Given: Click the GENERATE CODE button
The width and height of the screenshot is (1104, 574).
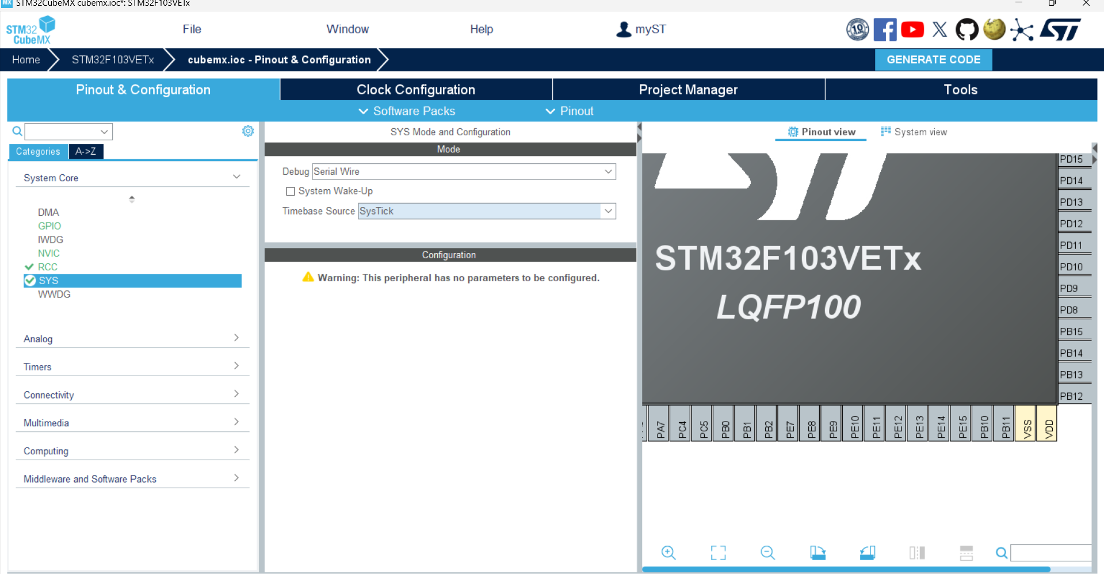Looking at the screenshot, I should point(933,60).
